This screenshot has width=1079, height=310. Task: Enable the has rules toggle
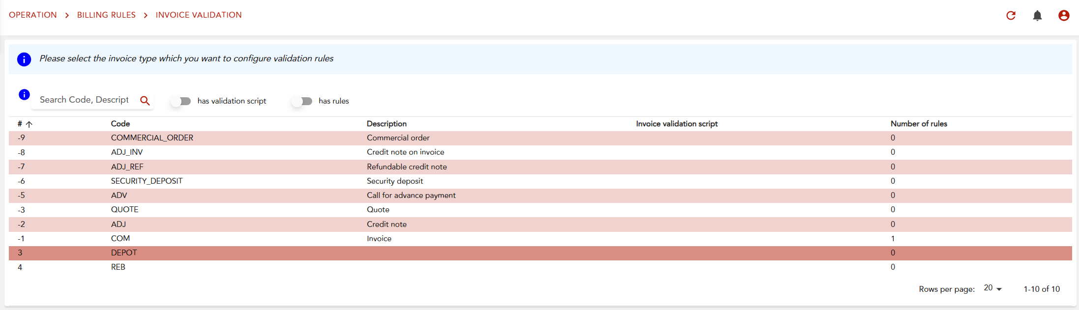click(302, 101)
